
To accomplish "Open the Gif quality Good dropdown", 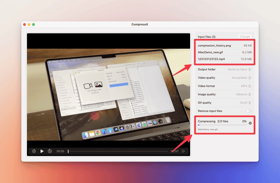I will [246, 102].
